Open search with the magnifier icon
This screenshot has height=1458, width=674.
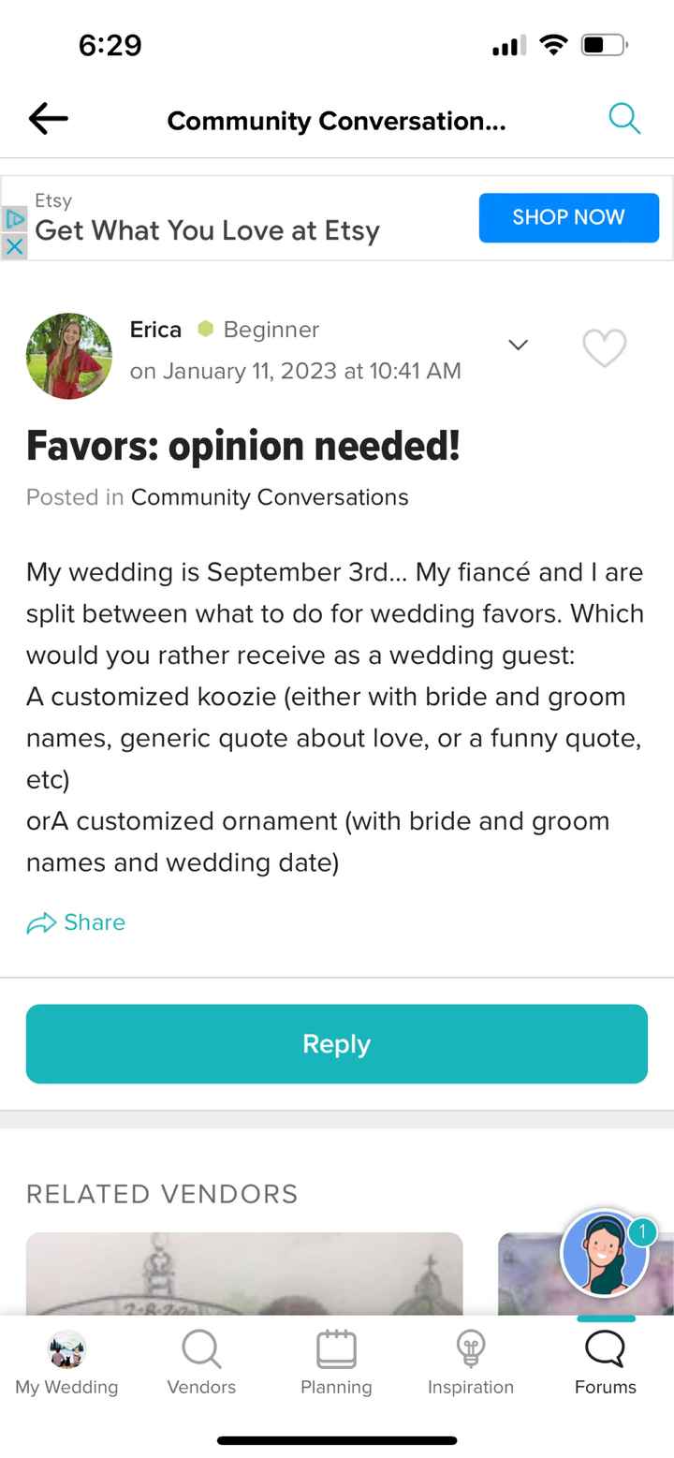tap(623, 119)
